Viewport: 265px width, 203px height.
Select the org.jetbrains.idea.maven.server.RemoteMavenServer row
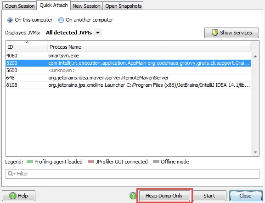(128, 78)
